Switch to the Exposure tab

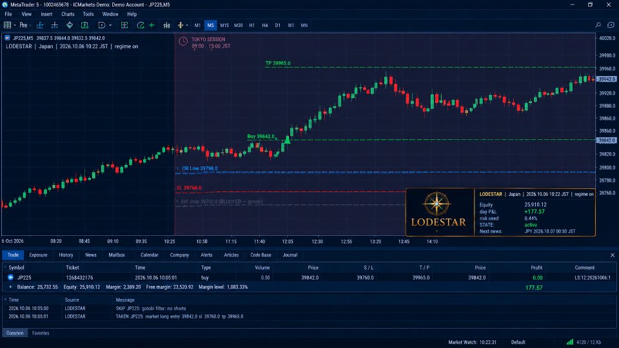[38, 255]
